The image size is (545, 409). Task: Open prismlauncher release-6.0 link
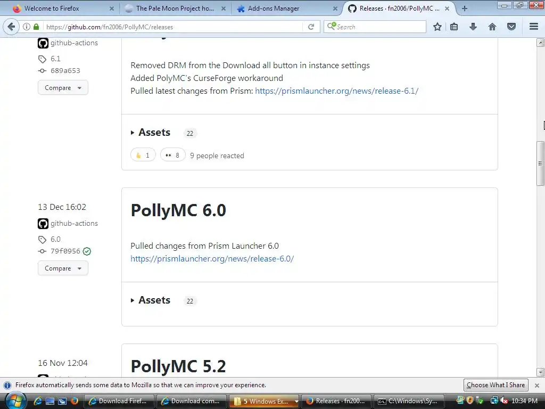[x=212, y=258]
